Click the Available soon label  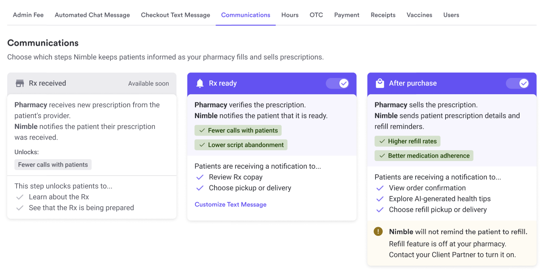(x=148, y=83)
